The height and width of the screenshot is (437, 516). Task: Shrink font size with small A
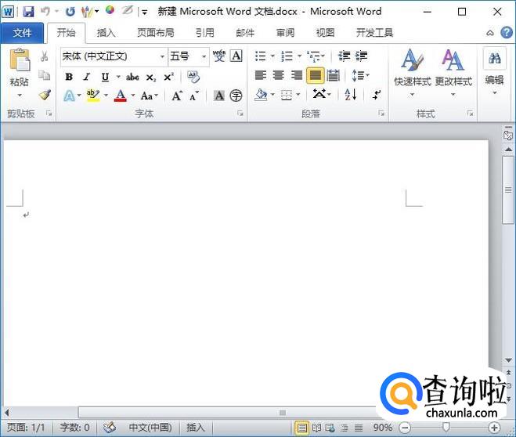[x=194, y=96]
